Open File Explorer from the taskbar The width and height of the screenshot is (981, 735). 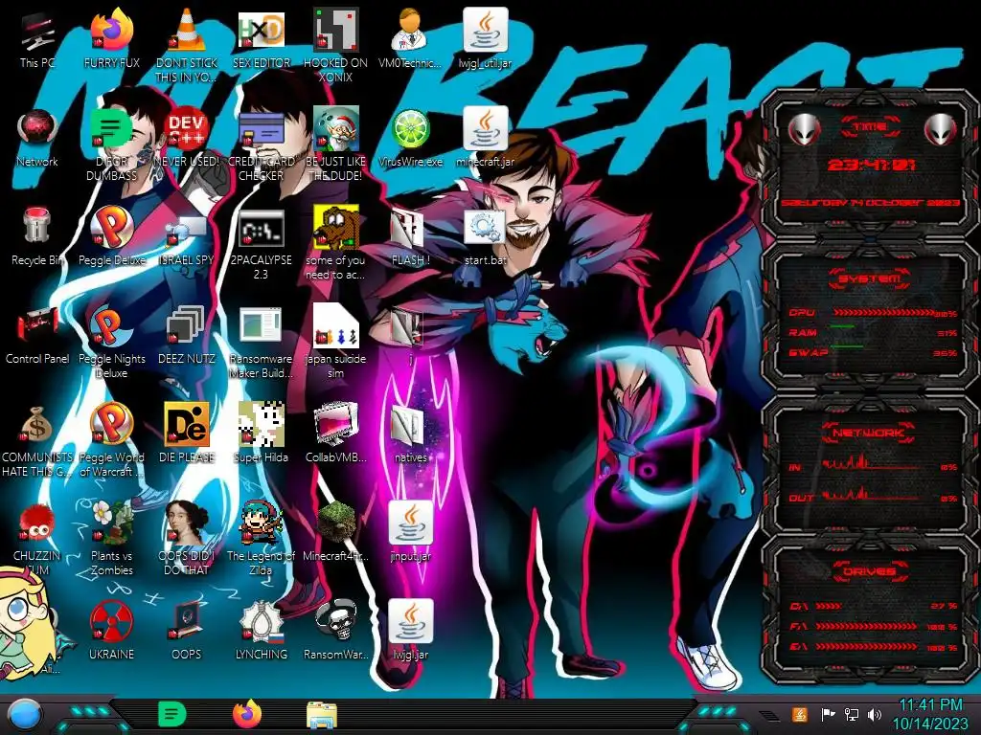(322, 715)
